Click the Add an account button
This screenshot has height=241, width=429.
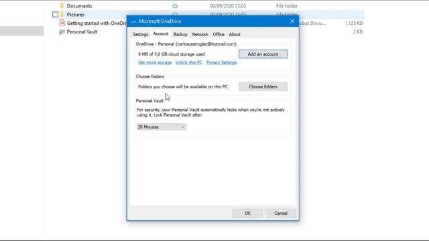(263, 54)
